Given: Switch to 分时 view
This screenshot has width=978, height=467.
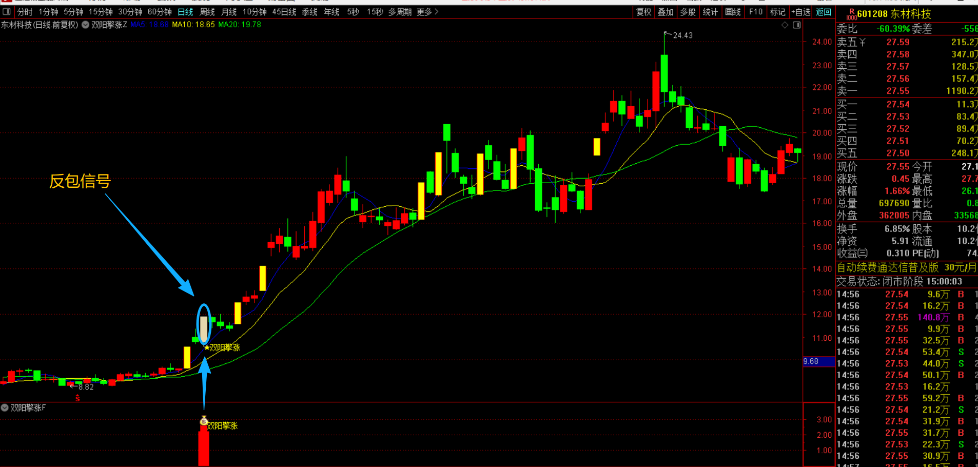Looking at the screenshot, I should point(25,12).
